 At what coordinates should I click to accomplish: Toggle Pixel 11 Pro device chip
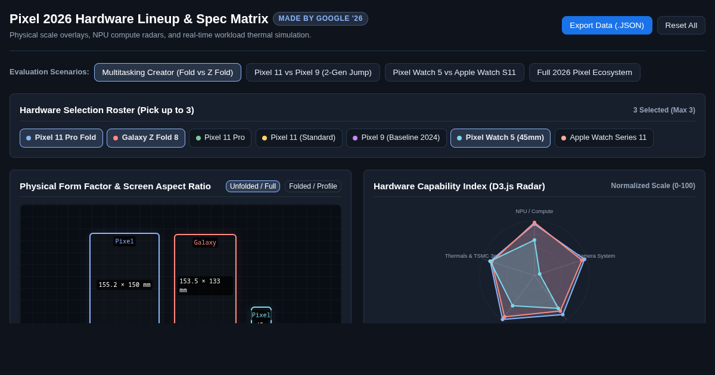(x=220, y=138)
